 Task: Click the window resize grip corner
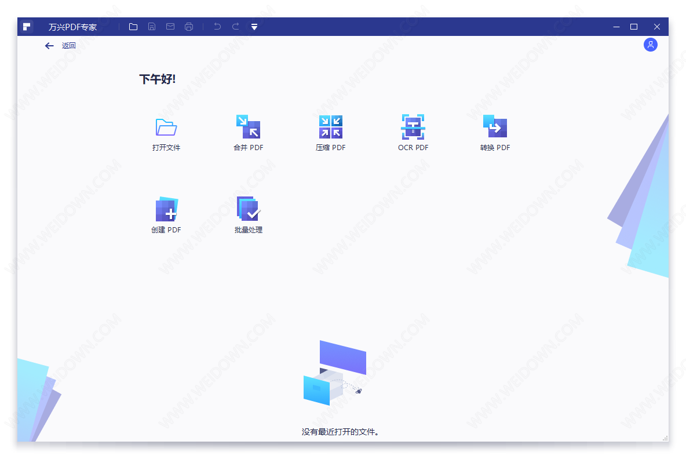pos(665,438)
